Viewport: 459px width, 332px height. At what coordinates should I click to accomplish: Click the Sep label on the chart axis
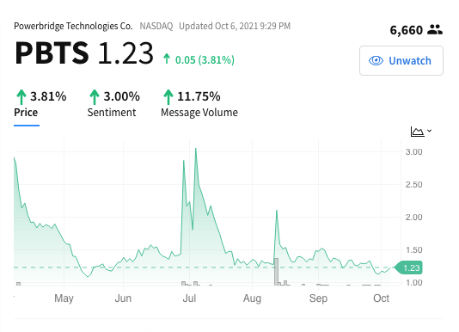(318, 298)
